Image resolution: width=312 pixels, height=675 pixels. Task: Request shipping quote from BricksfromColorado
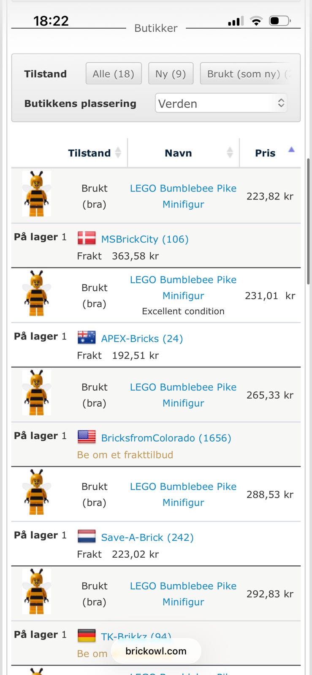pos(125,455)
